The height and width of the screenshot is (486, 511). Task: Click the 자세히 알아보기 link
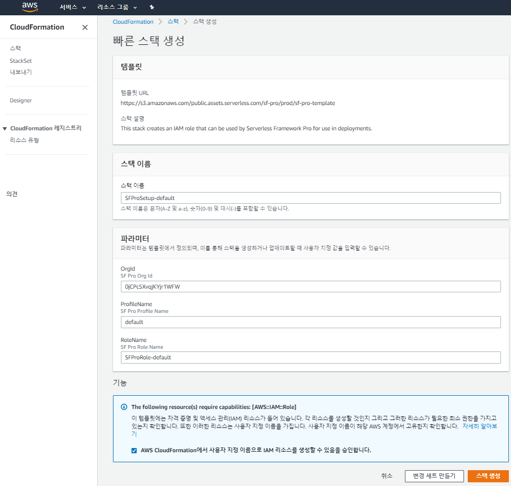480,426
